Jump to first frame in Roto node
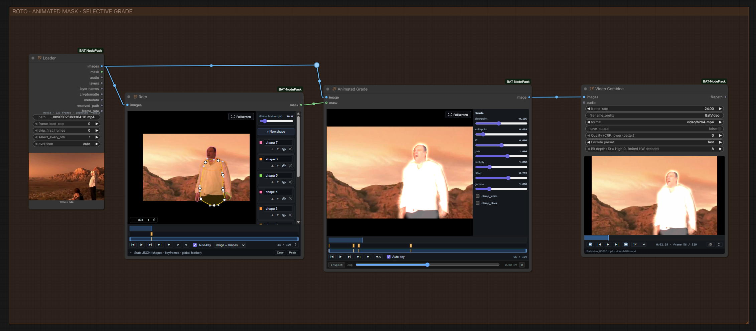756x331 pixels. tap(133, 245)
